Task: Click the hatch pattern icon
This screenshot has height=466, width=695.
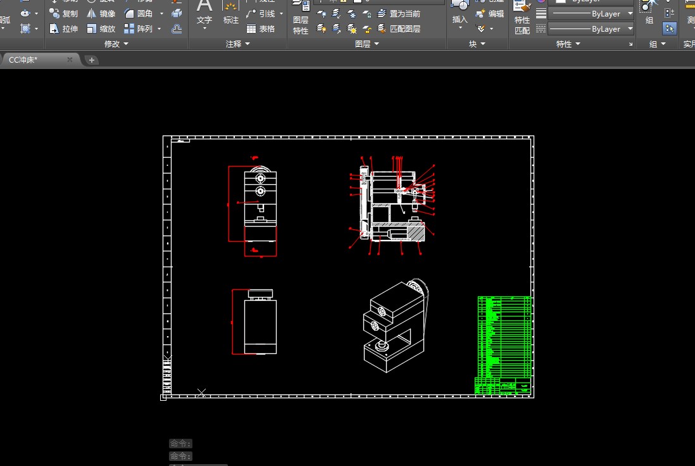Action: [25, 29]
